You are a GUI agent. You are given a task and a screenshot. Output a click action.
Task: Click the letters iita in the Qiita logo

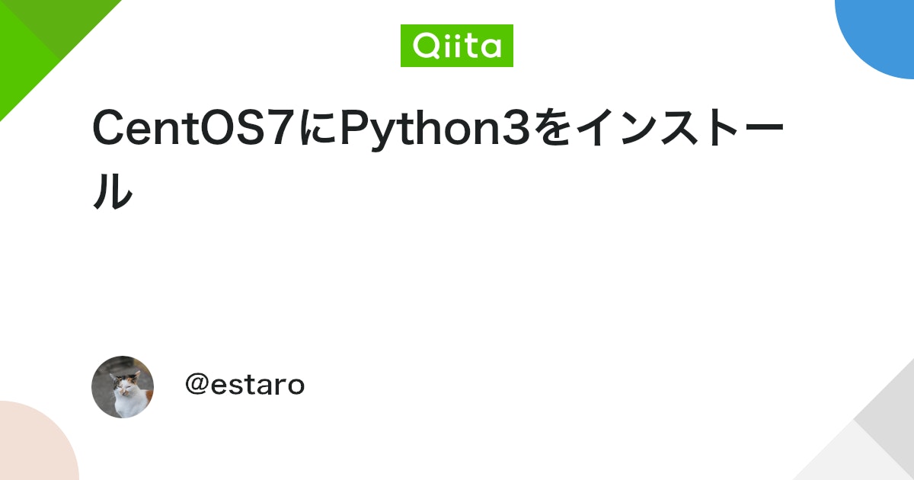pyautogui.click(x=471, y=46)
